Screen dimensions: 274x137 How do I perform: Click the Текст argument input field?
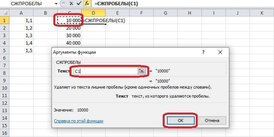click(x=106, y=71)
